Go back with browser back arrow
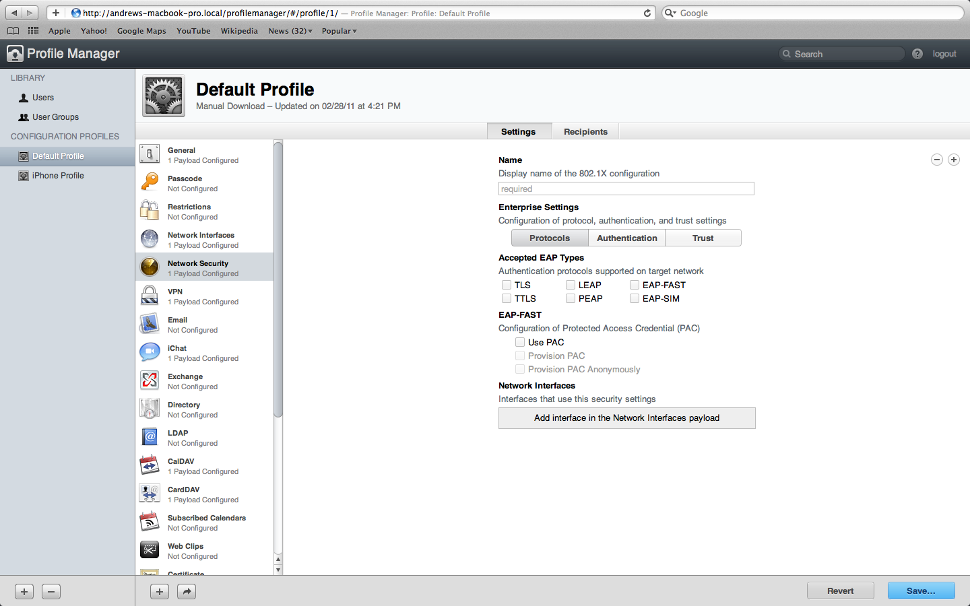970x606 pixels. point(14,13)
